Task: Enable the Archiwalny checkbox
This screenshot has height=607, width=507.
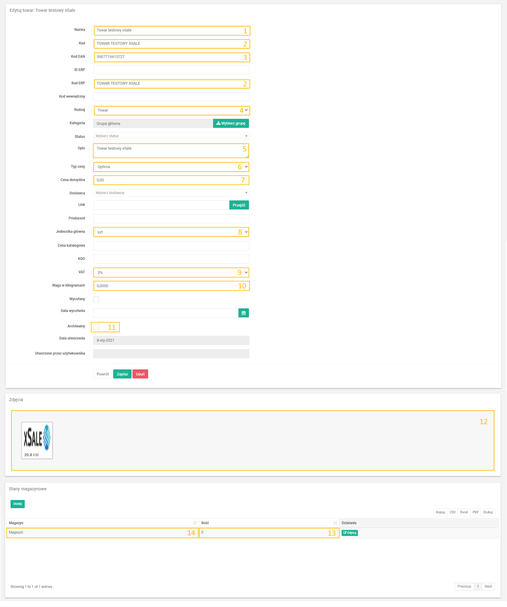Action: pyautogui.click(x=96, y=327)
